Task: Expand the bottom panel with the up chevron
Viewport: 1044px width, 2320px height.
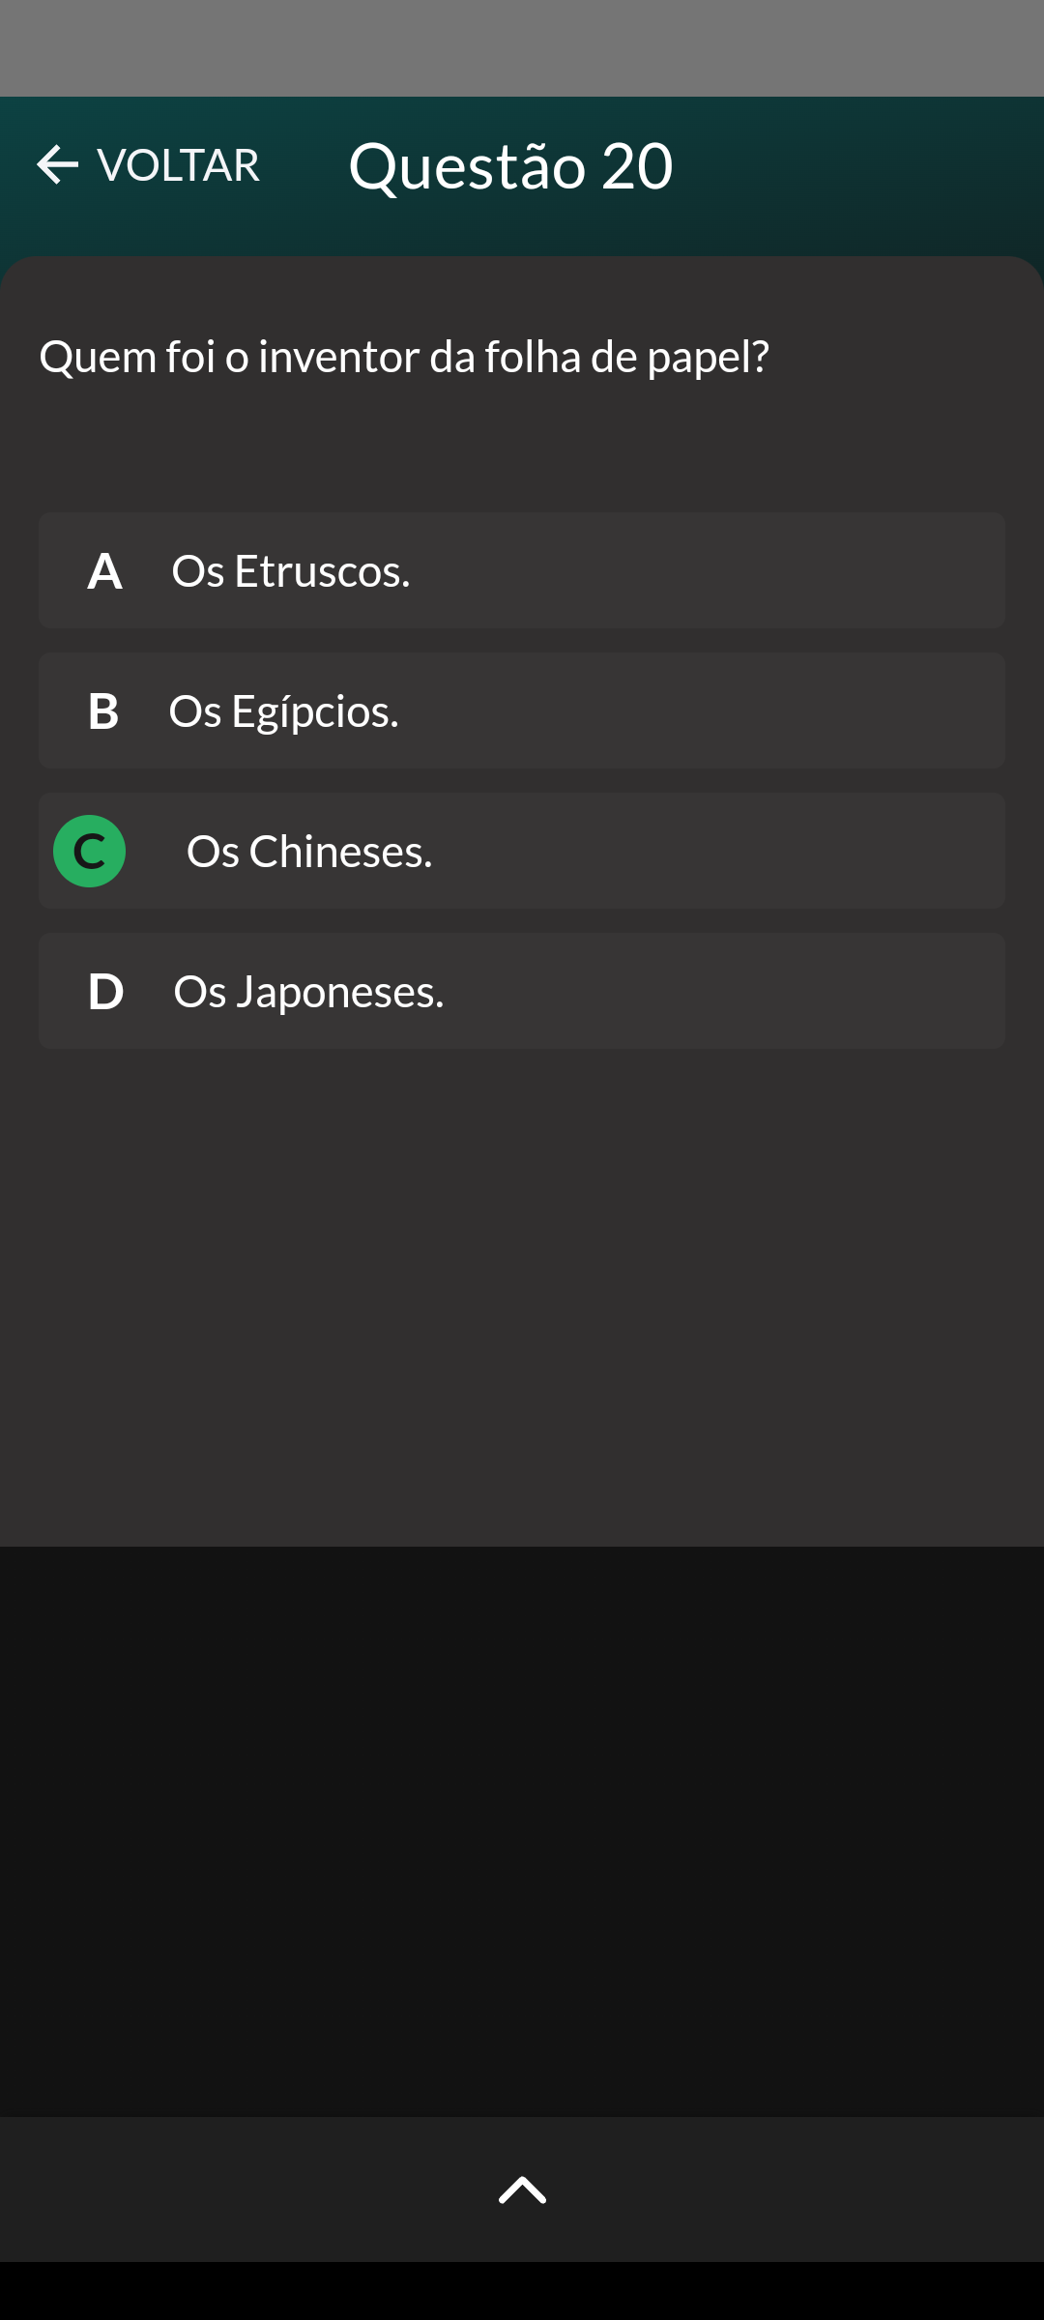Action: (x=522, y=2189)
